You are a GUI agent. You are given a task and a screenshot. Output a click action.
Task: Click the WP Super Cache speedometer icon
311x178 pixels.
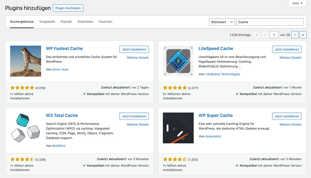click(178, 128)
